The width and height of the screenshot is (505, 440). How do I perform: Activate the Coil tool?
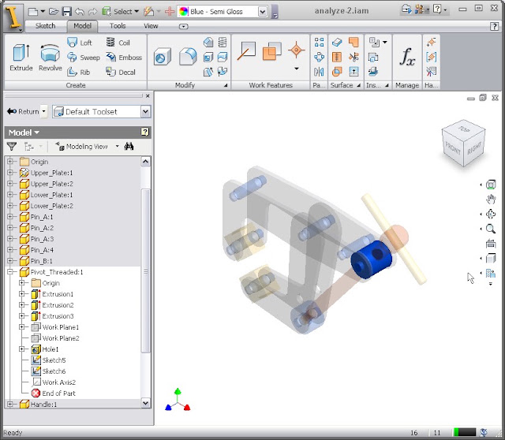[118, 43]
